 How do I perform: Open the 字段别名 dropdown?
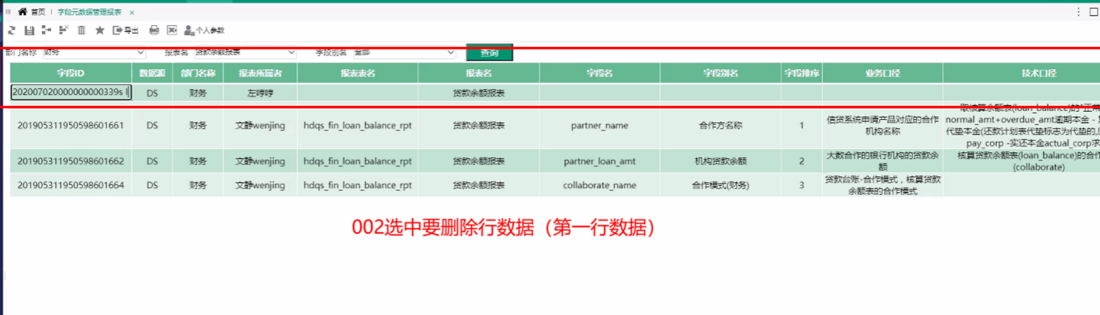point(404,53)
